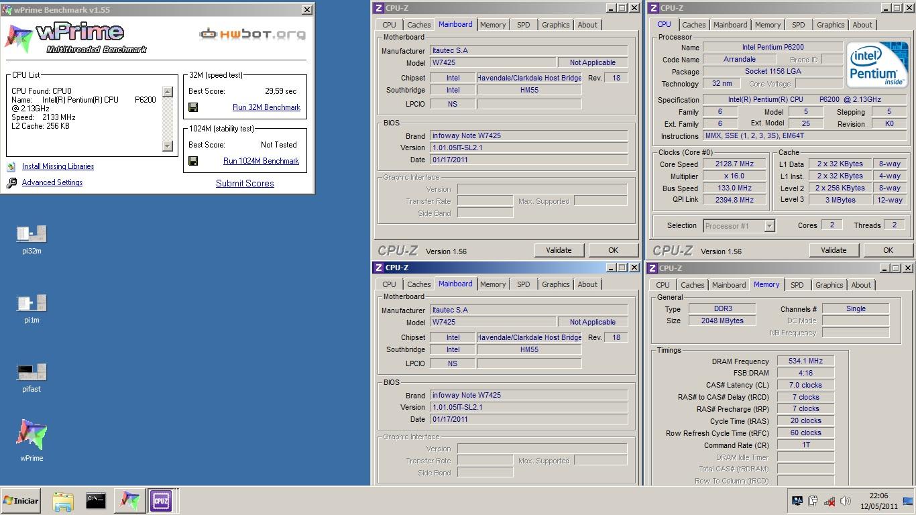Screen dimensions: 916x515
Task: Click the wPrime title bar icon
Action: click(x=7, y=9)
